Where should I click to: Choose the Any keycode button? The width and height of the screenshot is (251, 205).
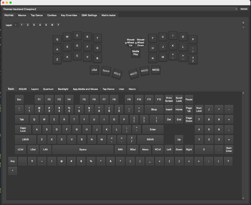[12, 161]
